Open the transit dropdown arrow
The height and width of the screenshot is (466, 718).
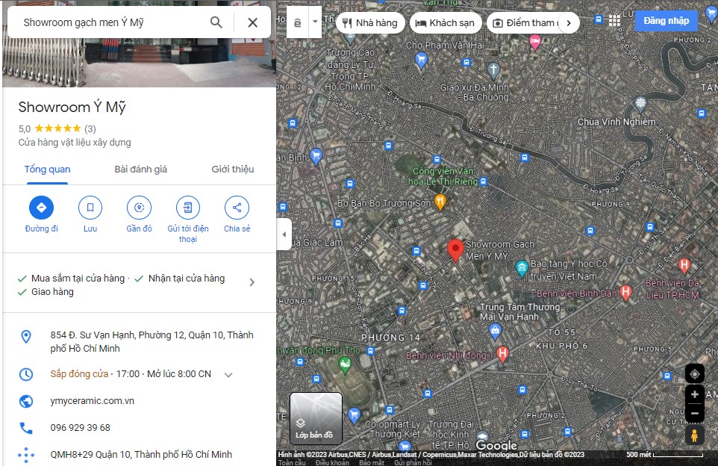click(315, 22)
